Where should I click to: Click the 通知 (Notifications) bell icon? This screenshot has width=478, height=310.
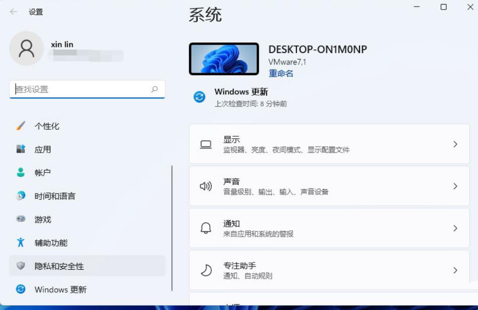point(205,228)
